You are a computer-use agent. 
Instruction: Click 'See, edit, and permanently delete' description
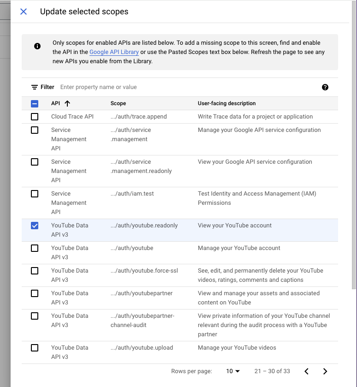click(260, 275)
